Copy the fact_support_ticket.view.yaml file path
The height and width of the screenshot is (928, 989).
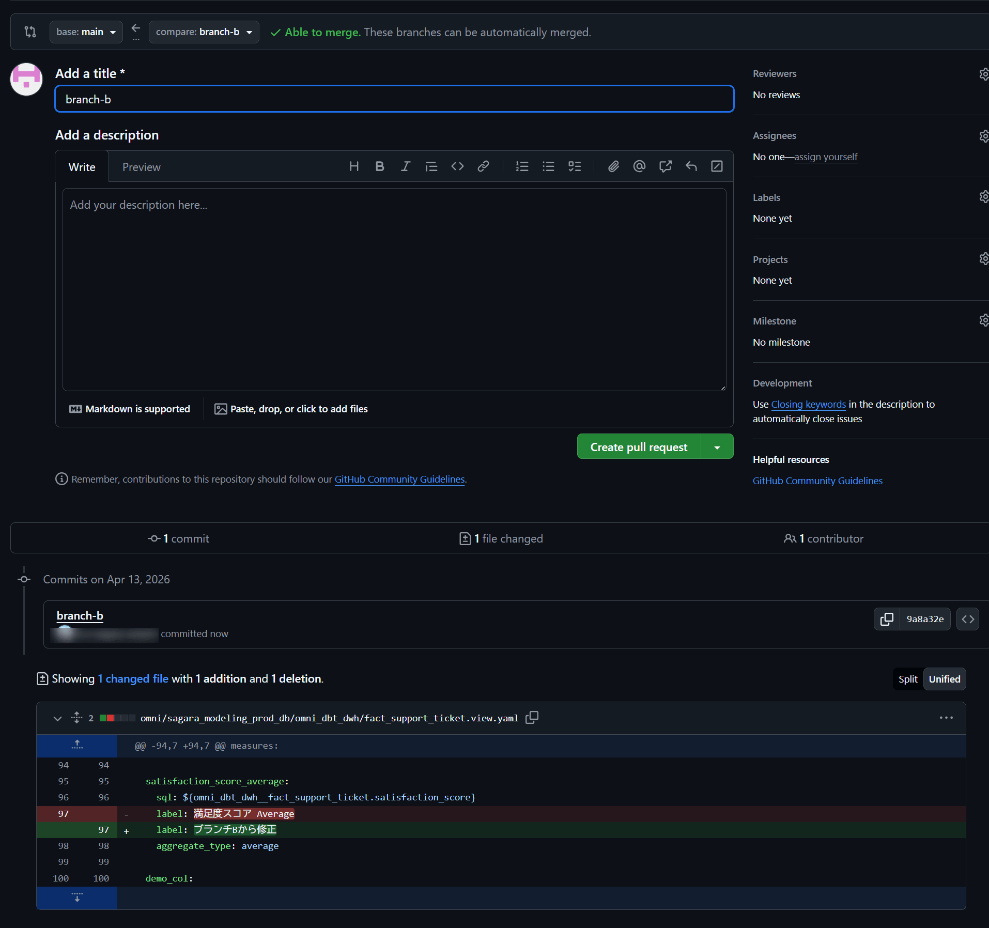pyautogui.click(x=532, y=718)
